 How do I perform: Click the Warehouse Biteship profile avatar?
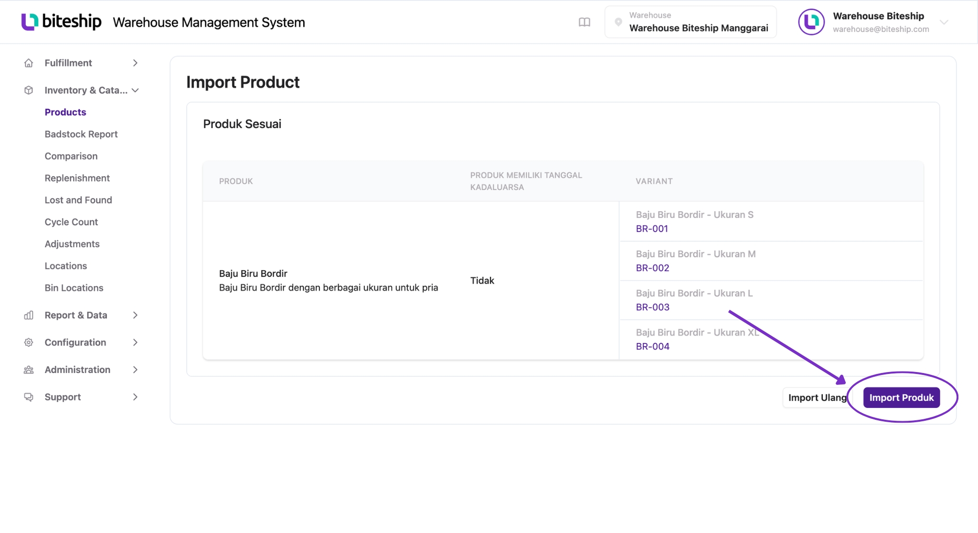[x=811, y=22]
